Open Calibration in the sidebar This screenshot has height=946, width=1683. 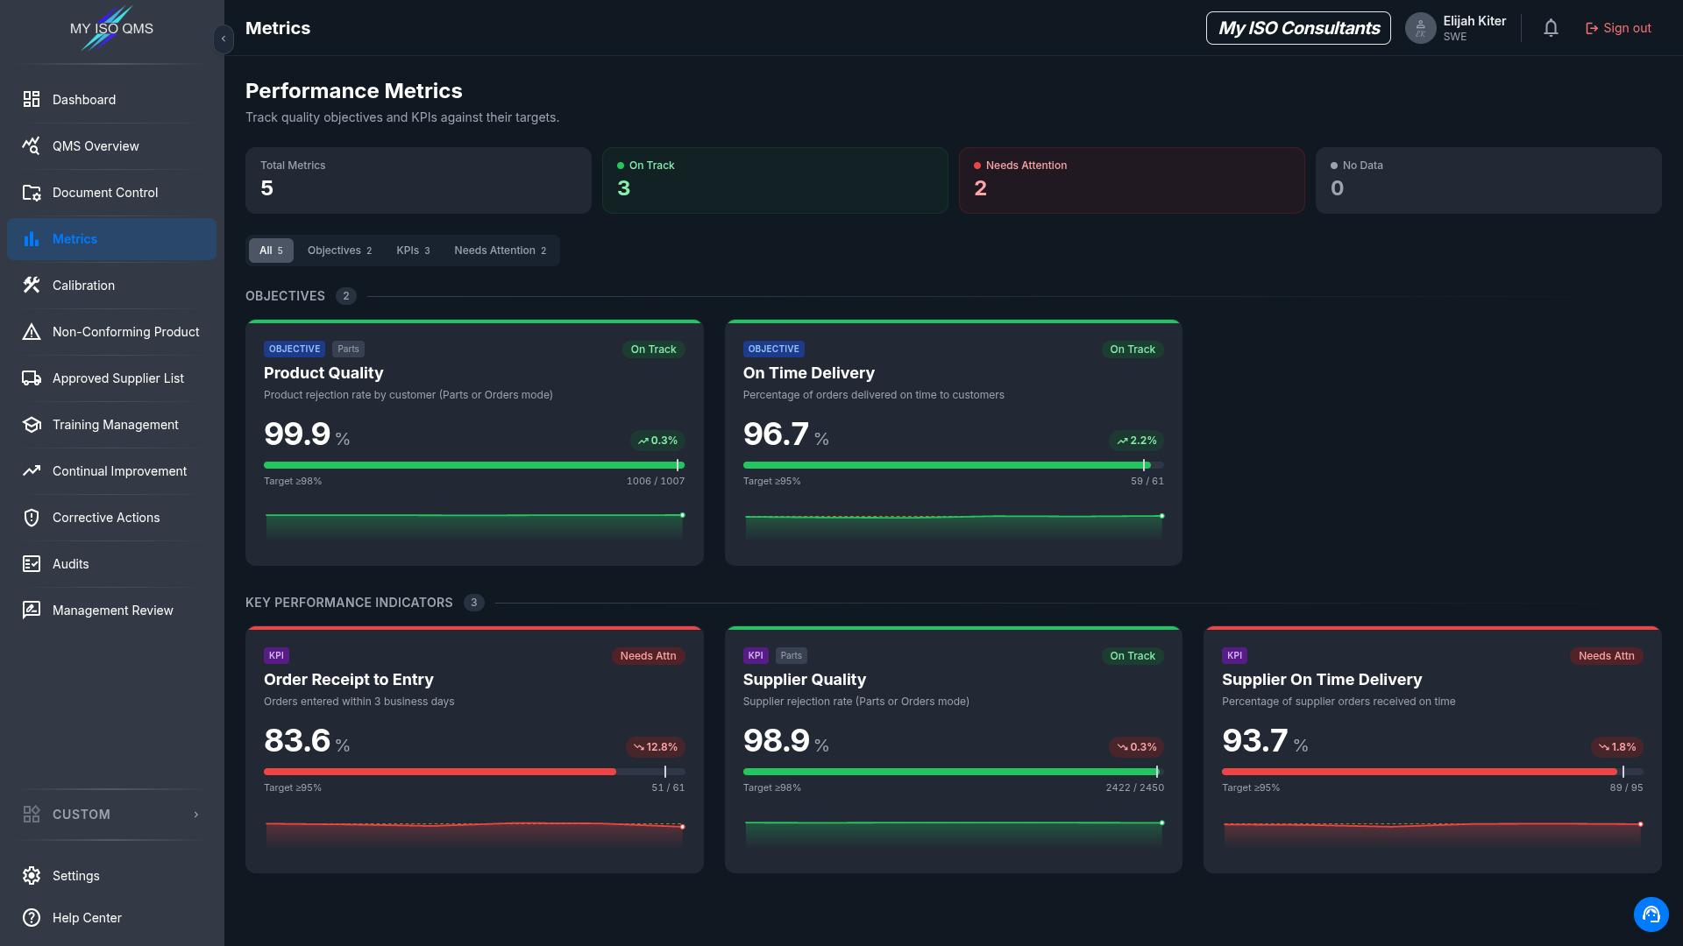(x=111, y=286)
